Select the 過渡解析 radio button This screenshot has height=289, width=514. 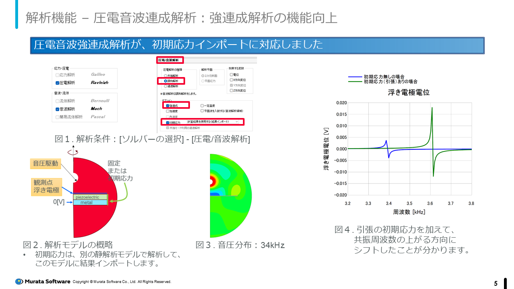coord(166,86)
